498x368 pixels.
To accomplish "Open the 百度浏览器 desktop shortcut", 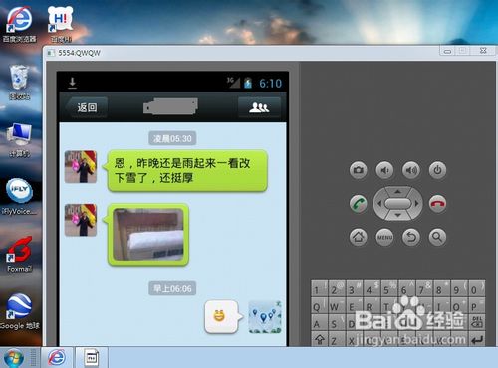I will click(19, 24).
